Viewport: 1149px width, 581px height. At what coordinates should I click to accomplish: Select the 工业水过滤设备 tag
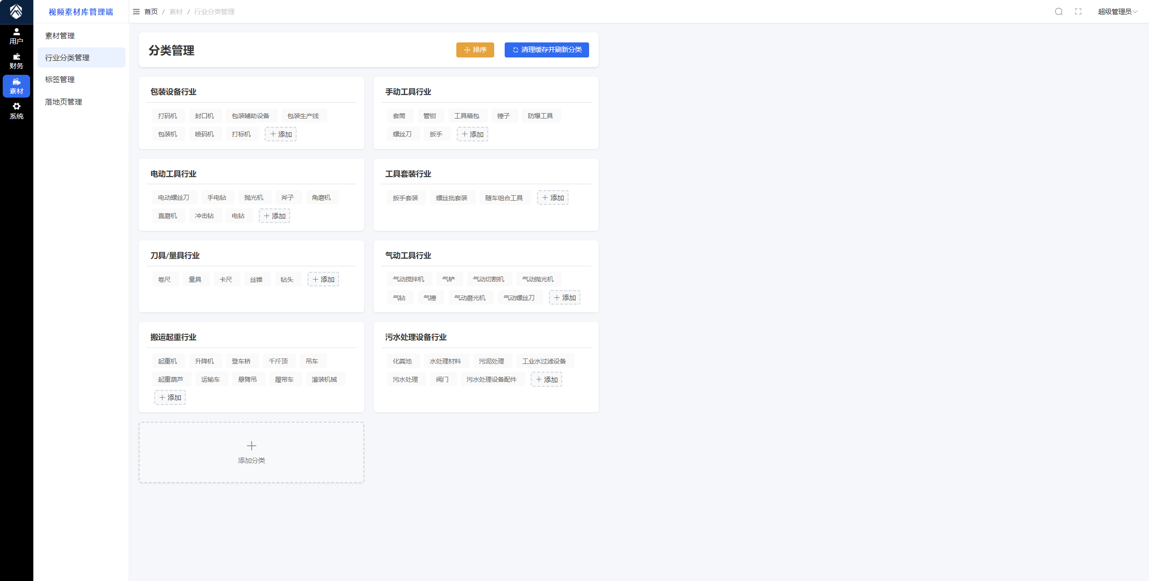tap(544, 361)
